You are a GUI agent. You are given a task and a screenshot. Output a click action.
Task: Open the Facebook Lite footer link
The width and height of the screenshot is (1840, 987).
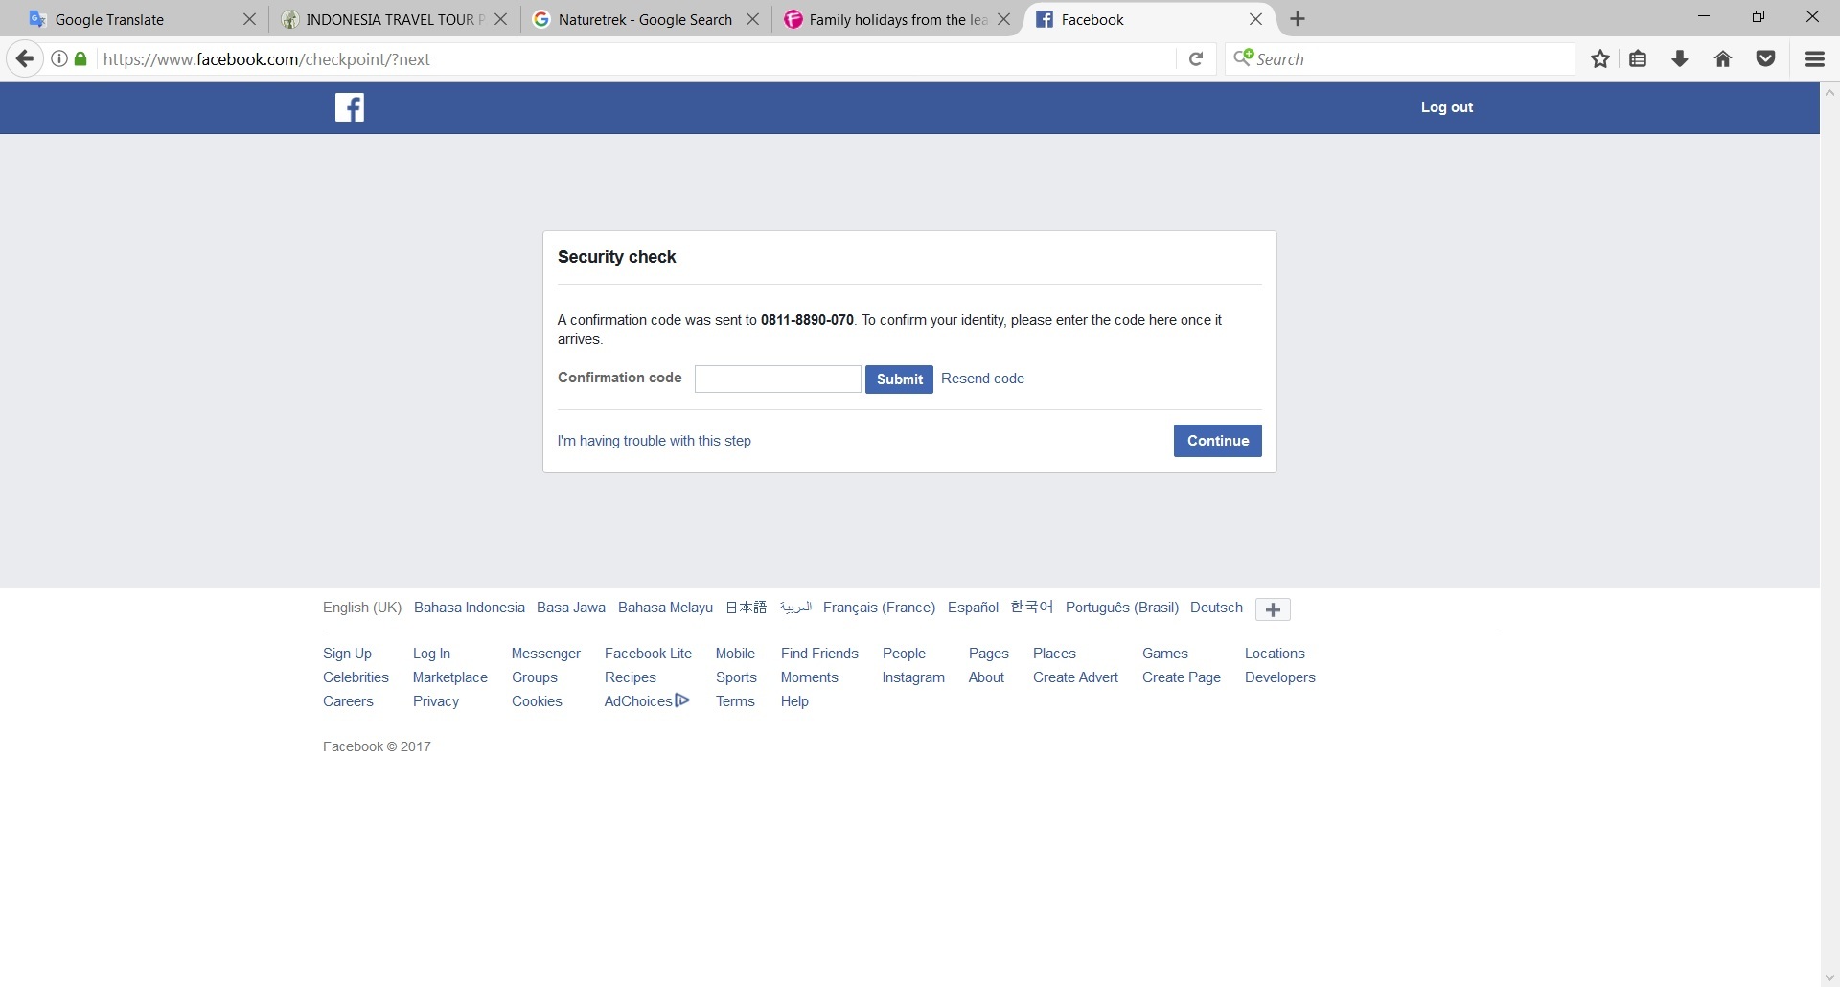click(x=648, y=654)
